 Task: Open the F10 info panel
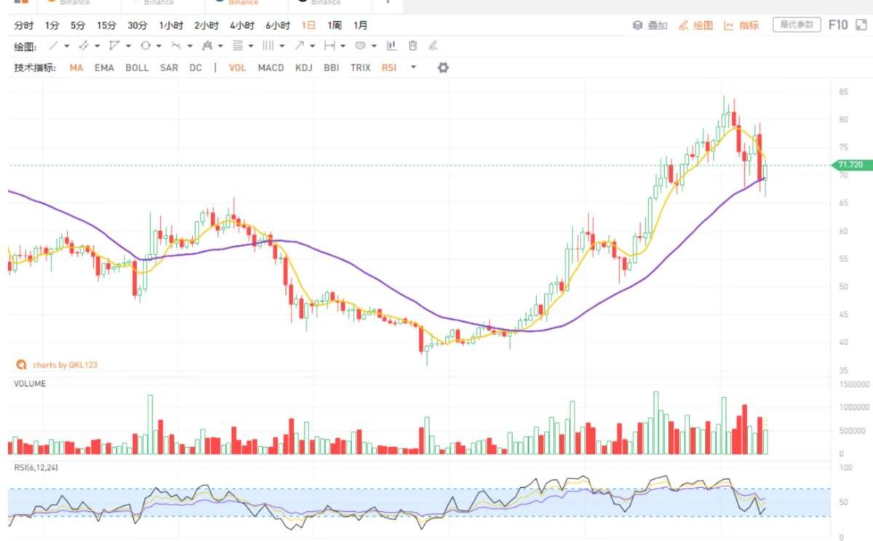pos(838,25)
